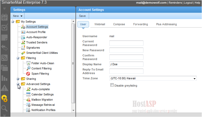
Task: Click the Spam Filtering prohibition icon
Action: [28, 74]
